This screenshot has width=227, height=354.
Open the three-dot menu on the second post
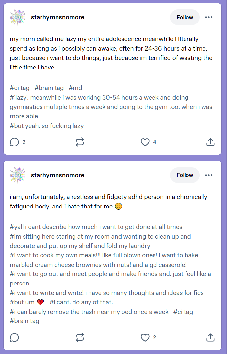click(x=209, y=175)
